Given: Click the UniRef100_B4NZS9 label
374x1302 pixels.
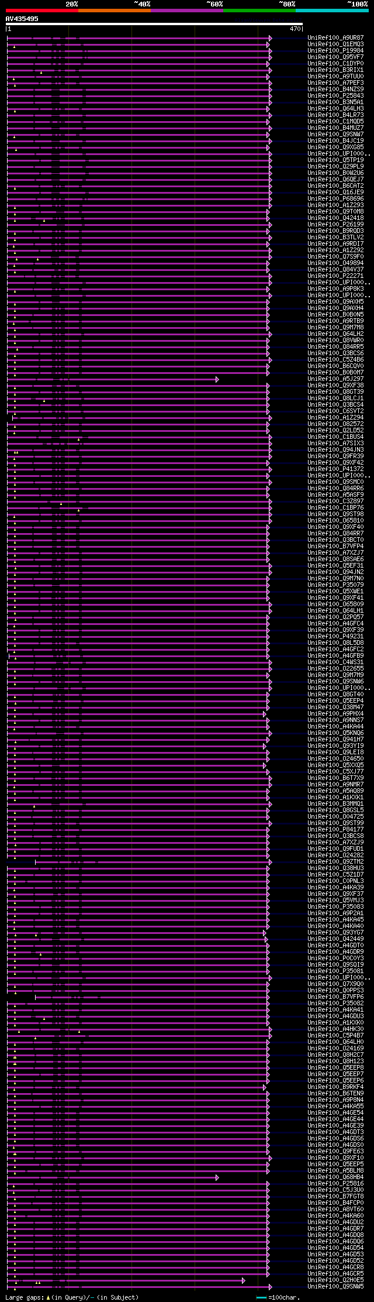Looking at the screenshot, I should [x=335, y=90].
